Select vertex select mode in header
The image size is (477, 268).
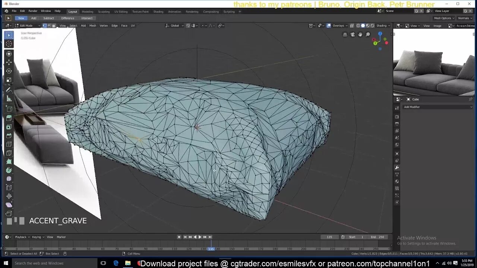tap(44, 25)
